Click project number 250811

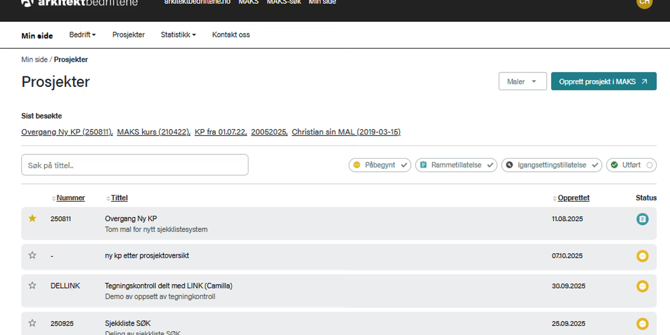point(61,219)
